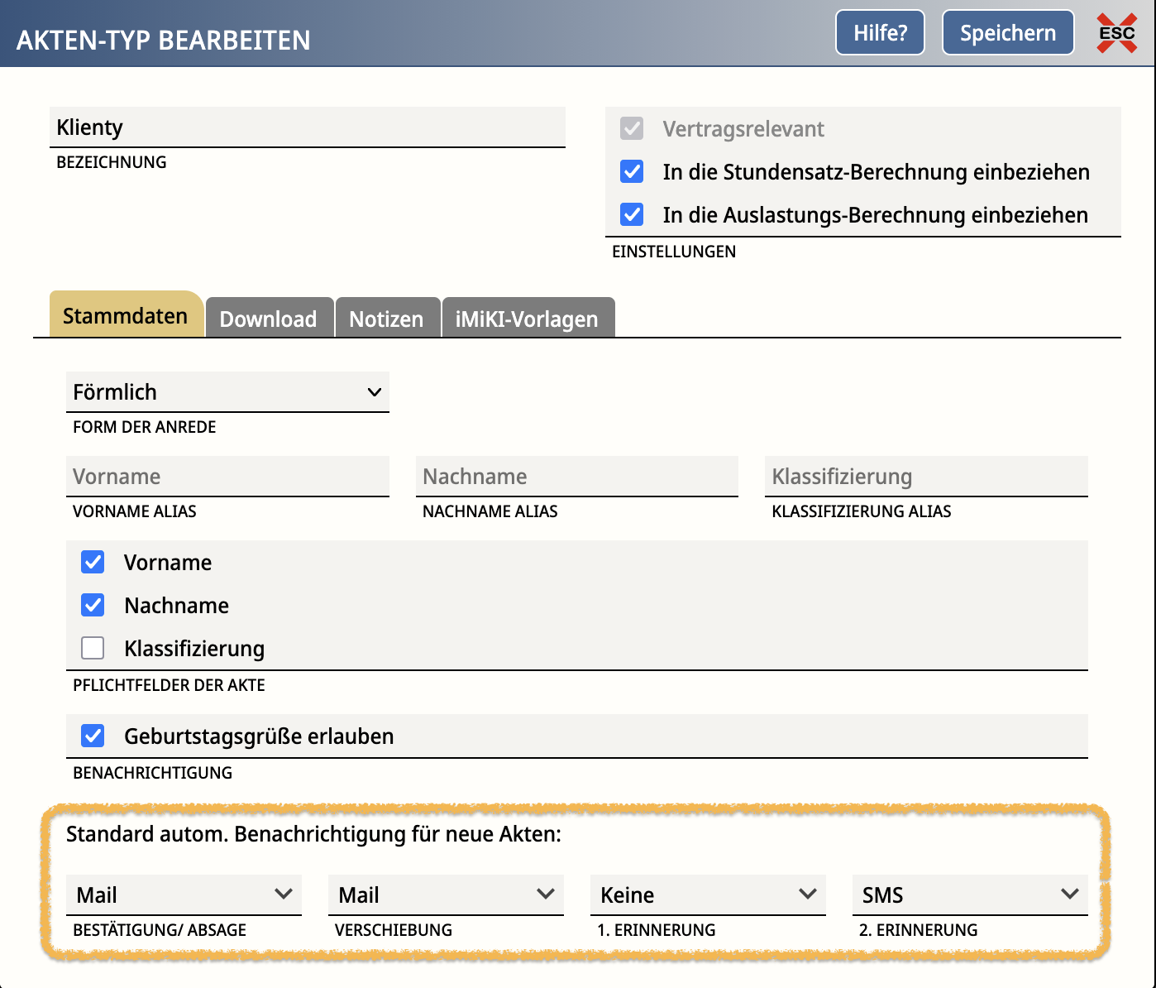This screenshot has height=988, width=1156.
Task: Toggle Auslastungs-Berechnung einbeziehen checkbox
Action: (x=632, y=215)
